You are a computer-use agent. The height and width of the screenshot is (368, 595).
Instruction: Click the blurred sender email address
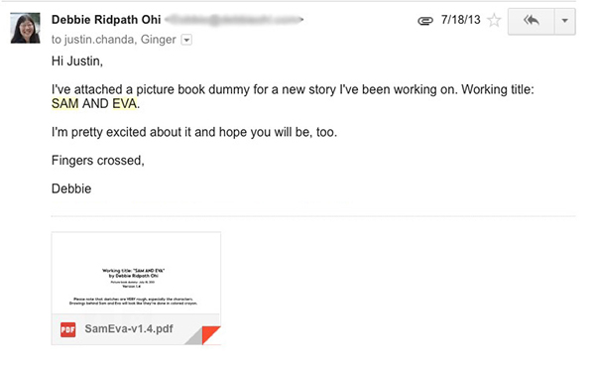click(x=234, y=19)
